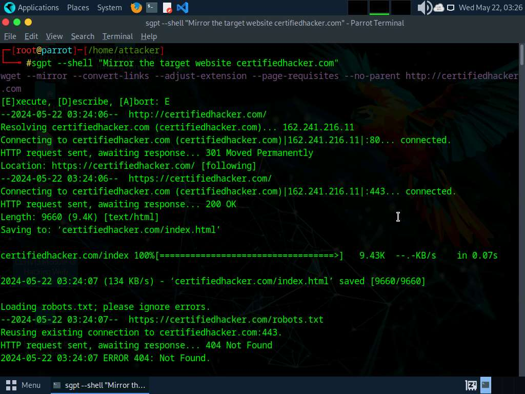Open the Search menu
525x394 pixels.
point(83,36)
